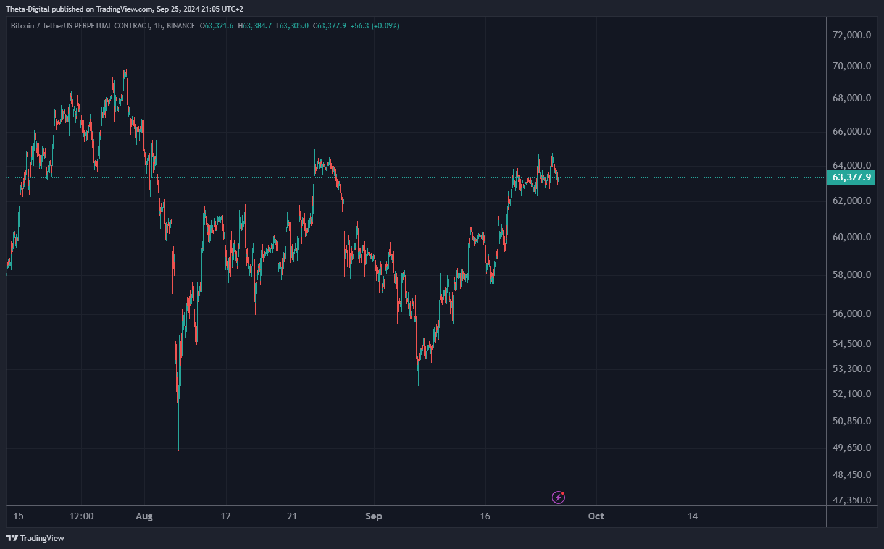The width and height of the screenshot is (884, 549).
Task: Click the 68,000.0 price axis label
Action: pos(852,98)
